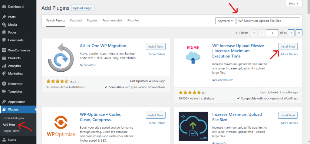This screenshot has width=310, height=144.
Task: Expand the Help dropdown tab
Action: pyautogui.click(x=294, y=3)
